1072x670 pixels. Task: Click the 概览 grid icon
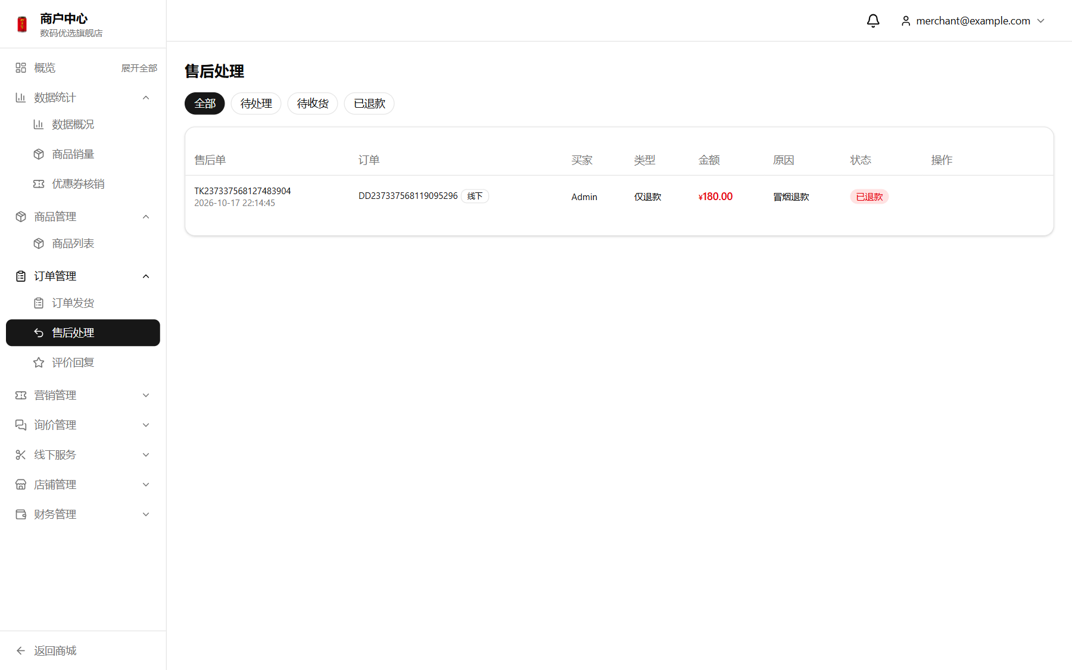point(21,68)
